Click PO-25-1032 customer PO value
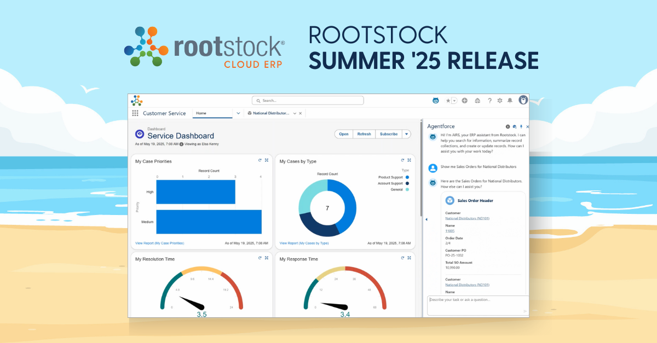The width and height of the screenshot is (657, 343). pyautogui.click(x=456, y=255)
